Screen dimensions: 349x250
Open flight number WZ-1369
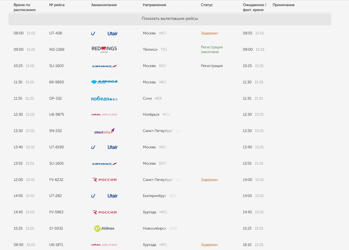[x=57, y=50]
